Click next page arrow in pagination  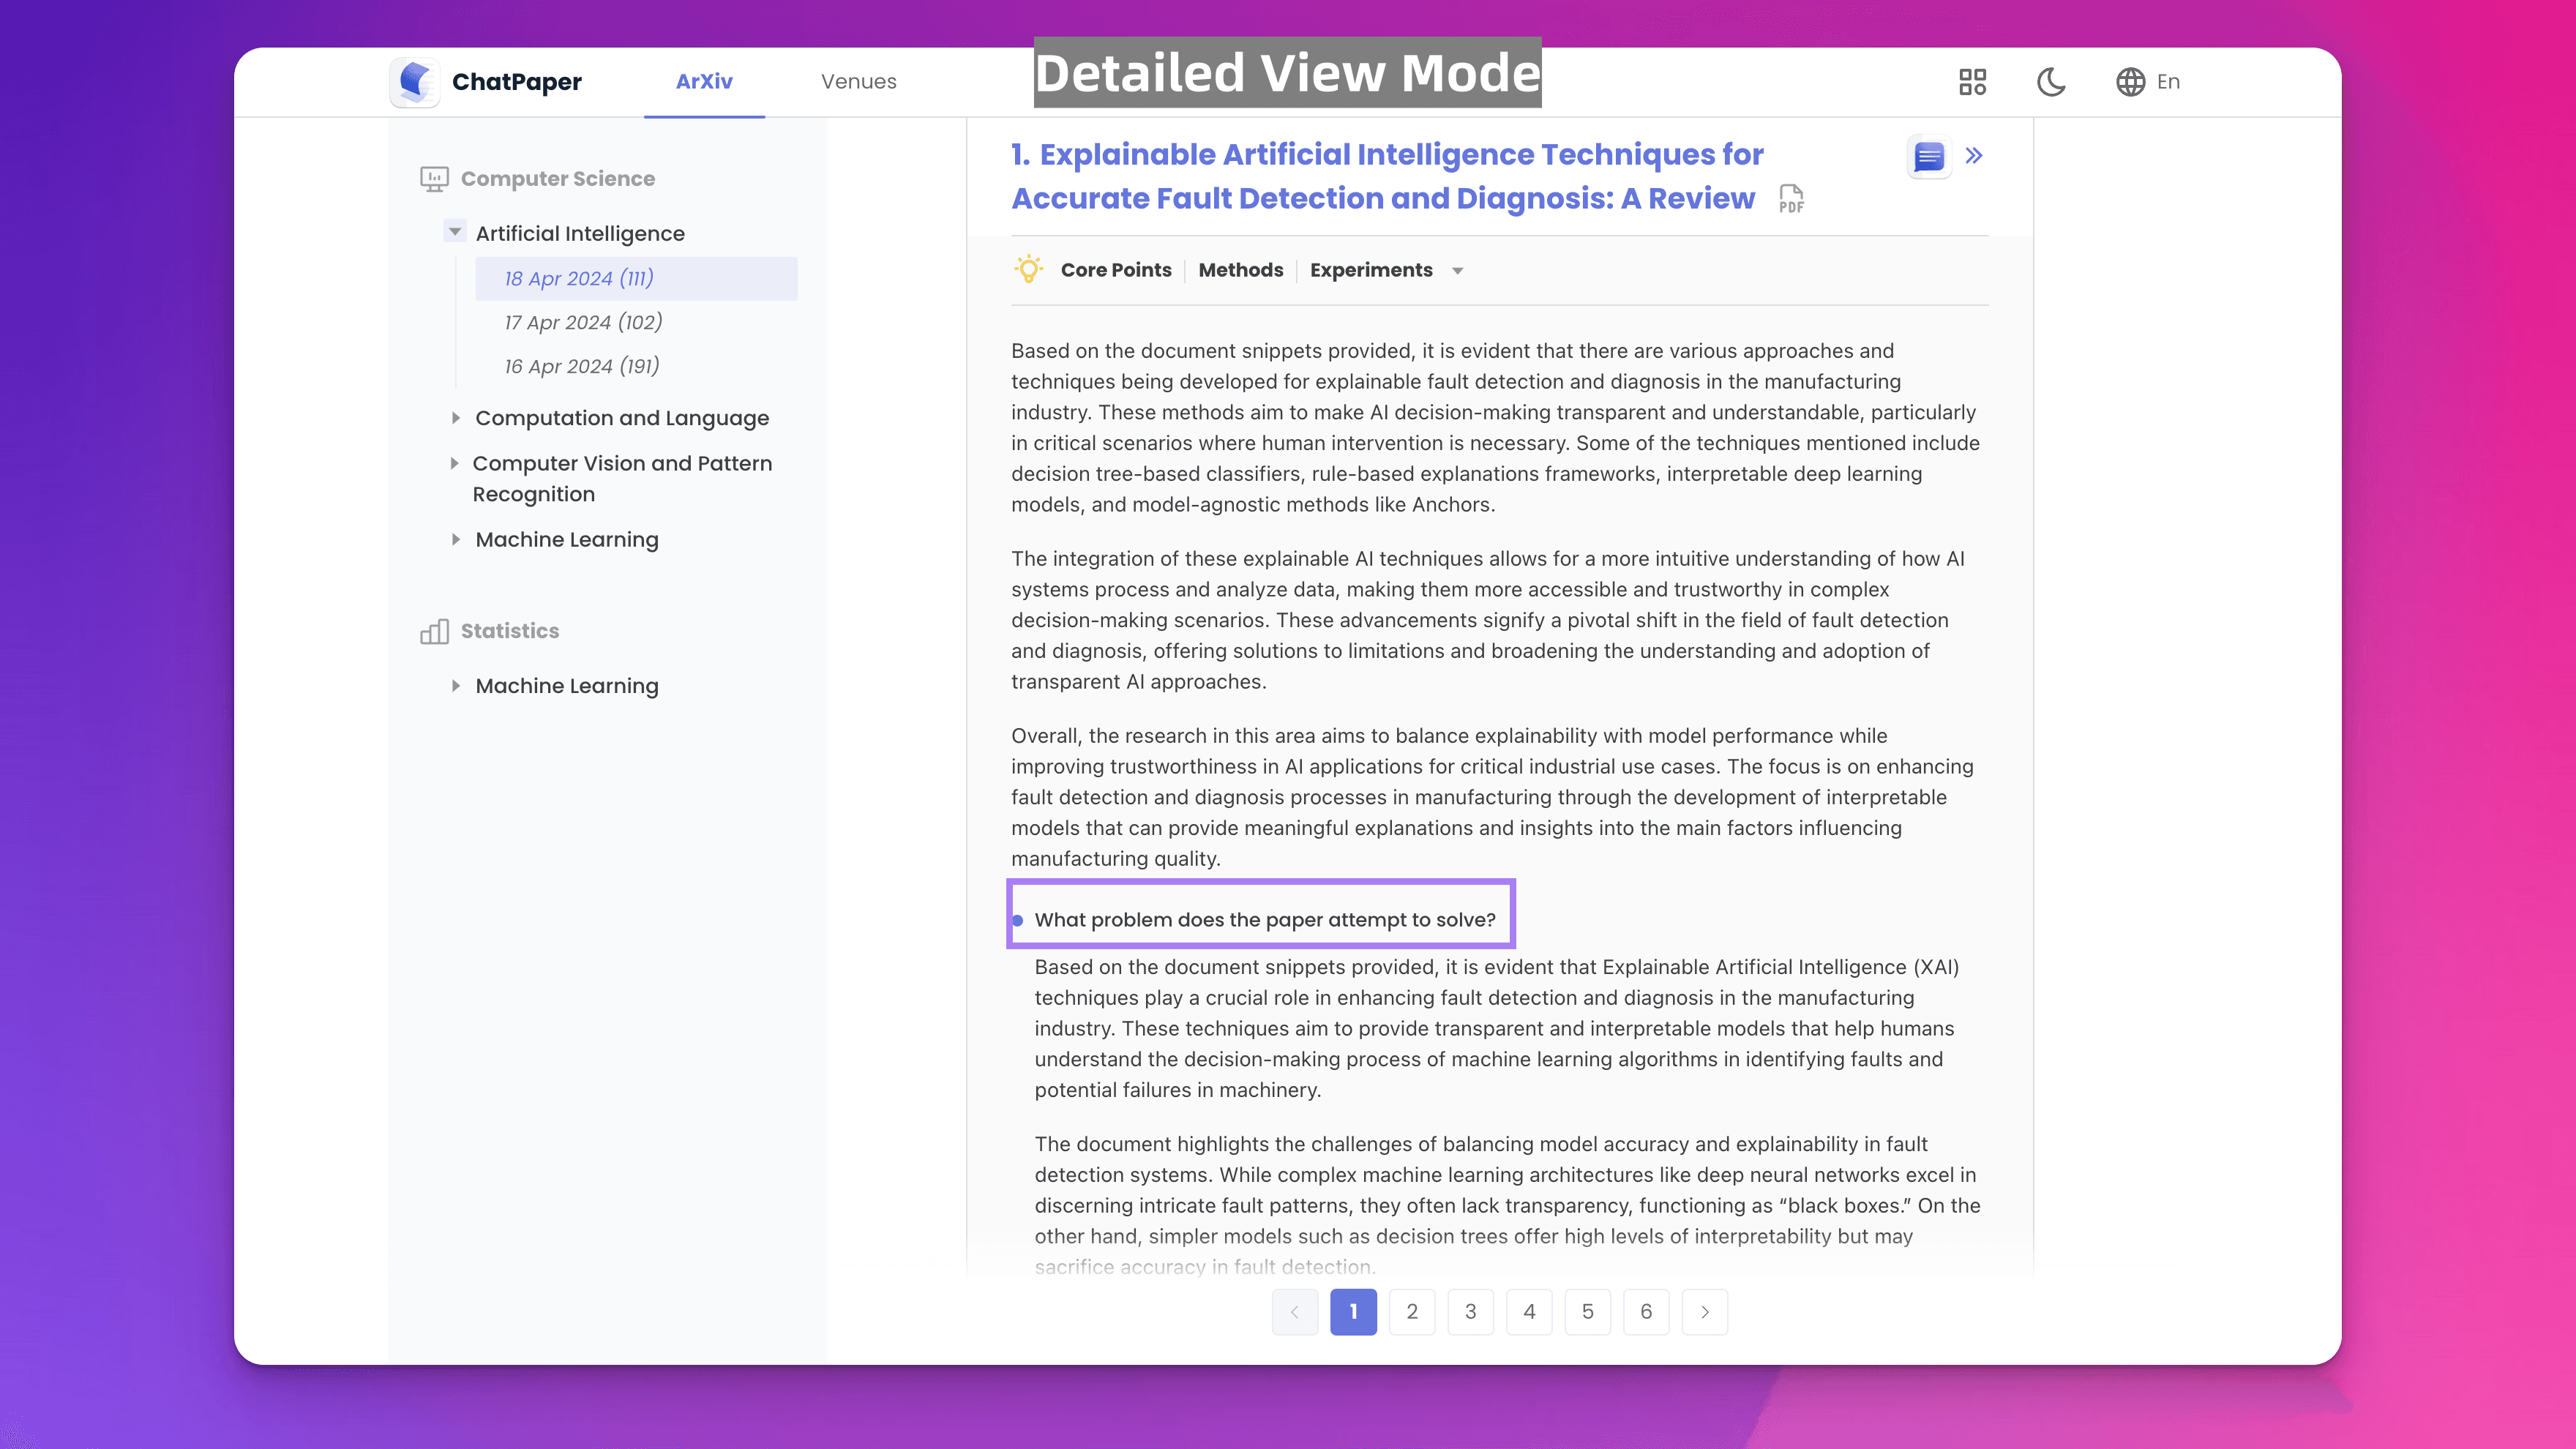click(1704, 1311)
